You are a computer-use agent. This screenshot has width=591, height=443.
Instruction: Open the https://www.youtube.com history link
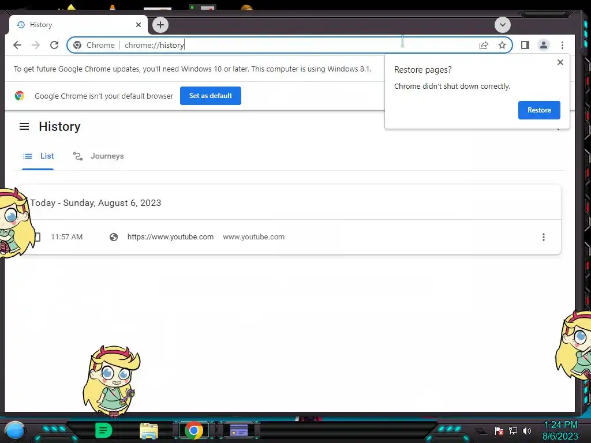click(x=170, y=237)
